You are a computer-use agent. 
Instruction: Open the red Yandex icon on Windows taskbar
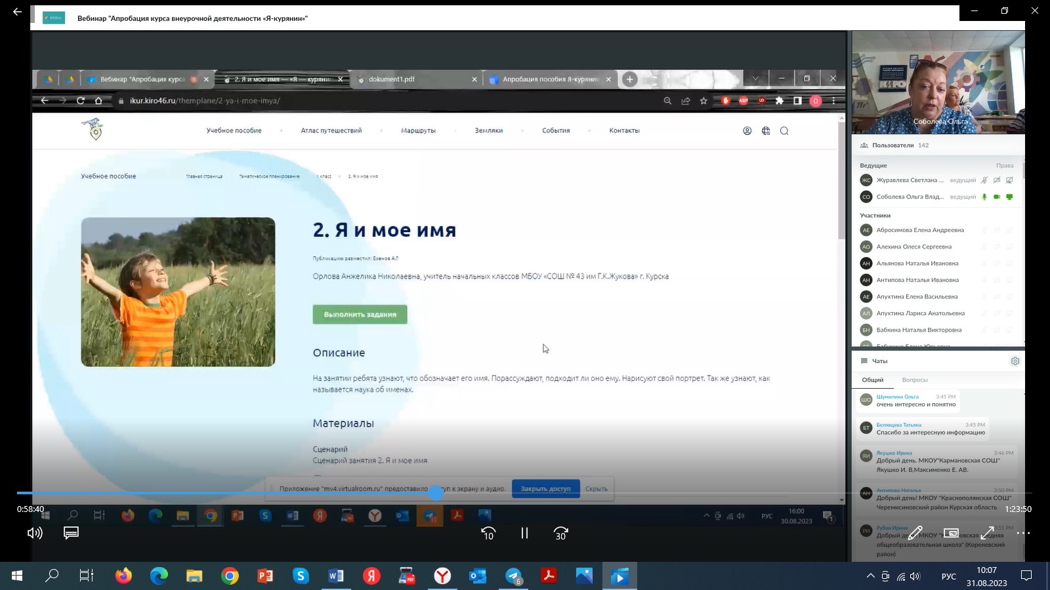(371, 576)
